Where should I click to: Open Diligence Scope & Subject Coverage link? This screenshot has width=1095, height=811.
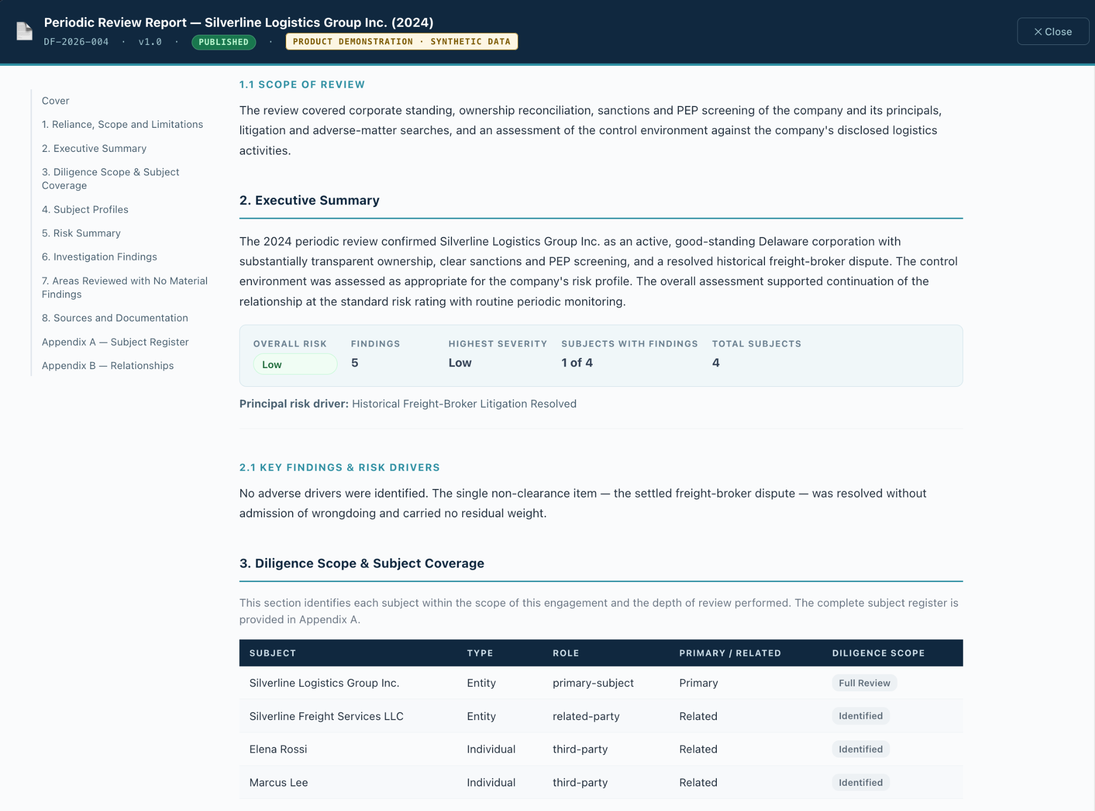click(111, 179)
